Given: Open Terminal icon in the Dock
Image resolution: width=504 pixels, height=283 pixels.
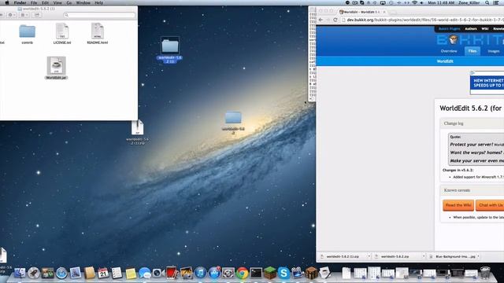Looking at the screenshot, I should pos(256,273).
